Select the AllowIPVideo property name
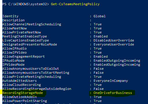Image resolution: width=148 pixels, height=104 pixels. (x=14, y=52)
